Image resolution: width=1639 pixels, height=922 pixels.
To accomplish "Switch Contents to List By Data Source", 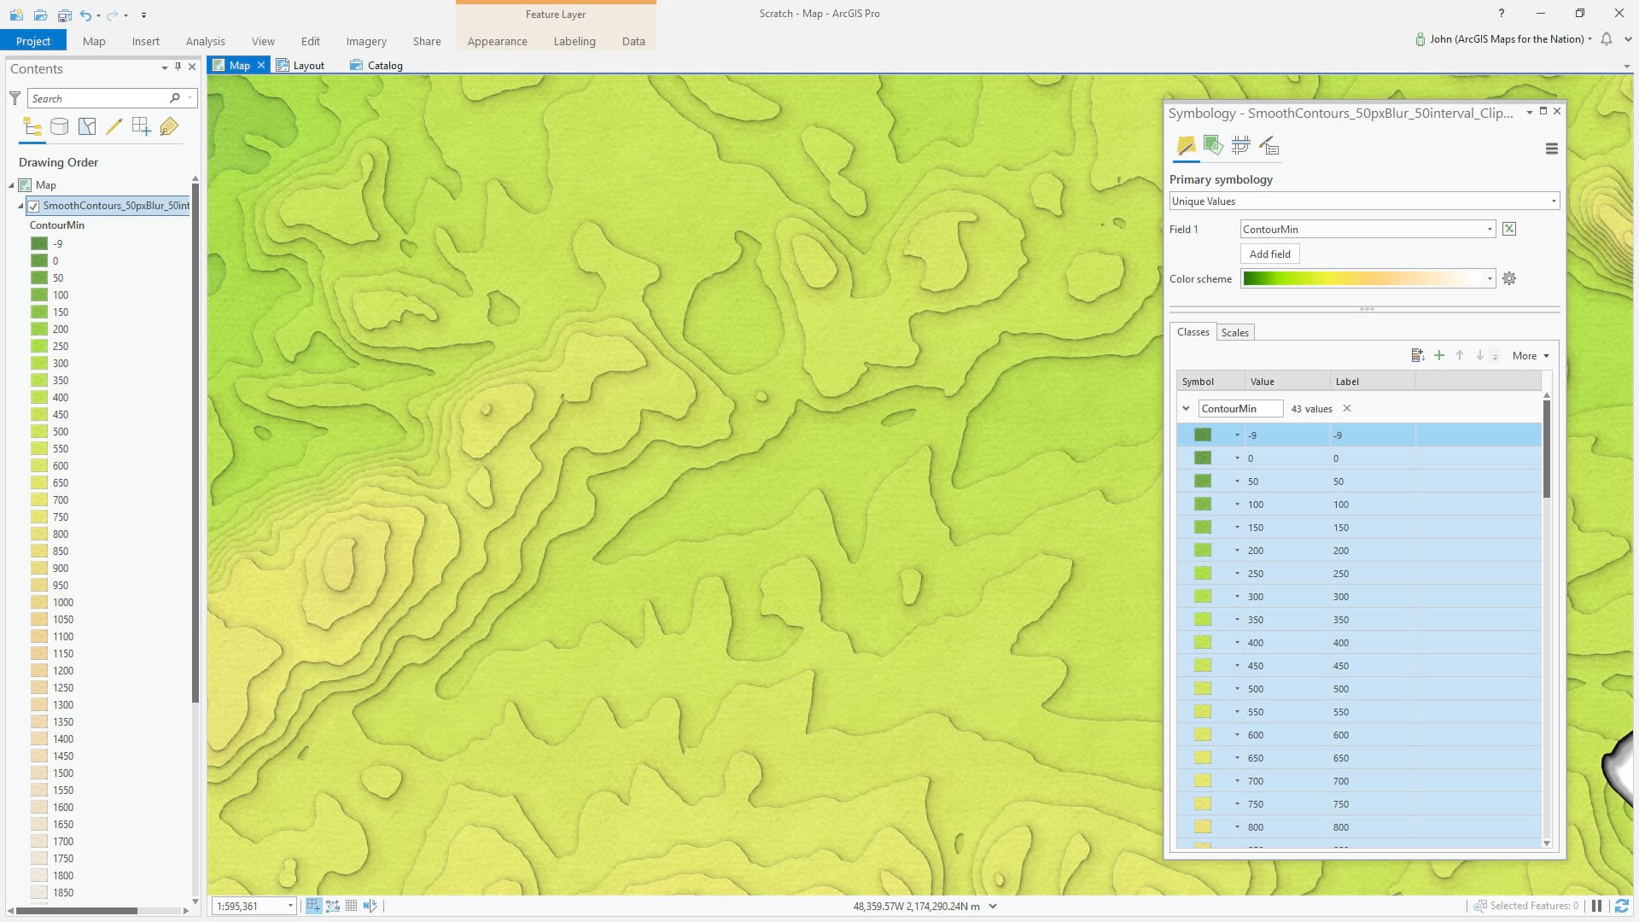I will tap(60, 127).
